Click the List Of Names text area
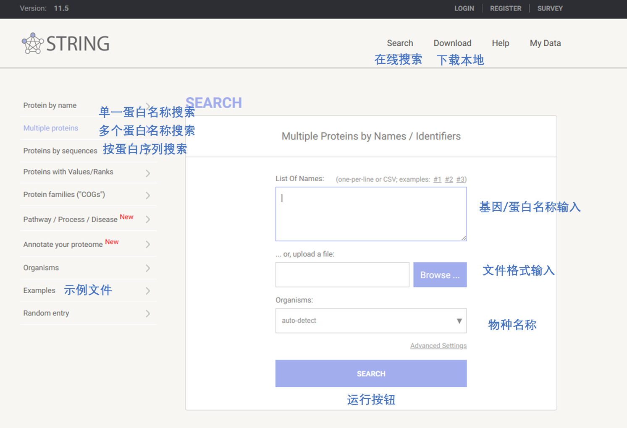The width and height of the screenshot is (627, 428). 370,214
